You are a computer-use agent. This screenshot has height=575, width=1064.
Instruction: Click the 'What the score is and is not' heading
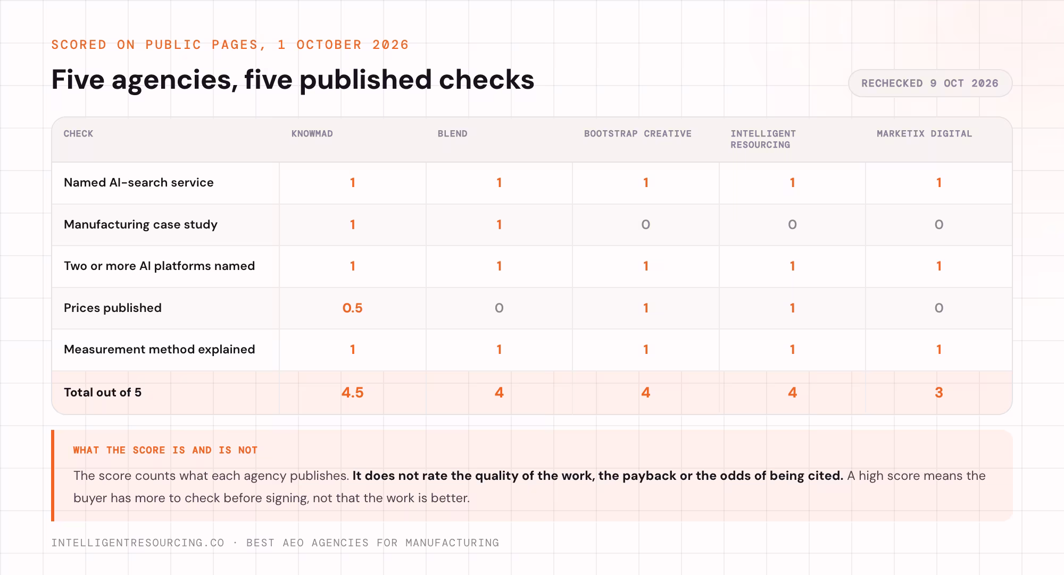pos(165,451)
